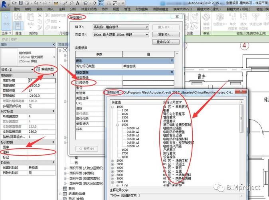The image size is (269, 200).
Task: Open the 注释 ribbon tab
Action: [x=62, y=9]
